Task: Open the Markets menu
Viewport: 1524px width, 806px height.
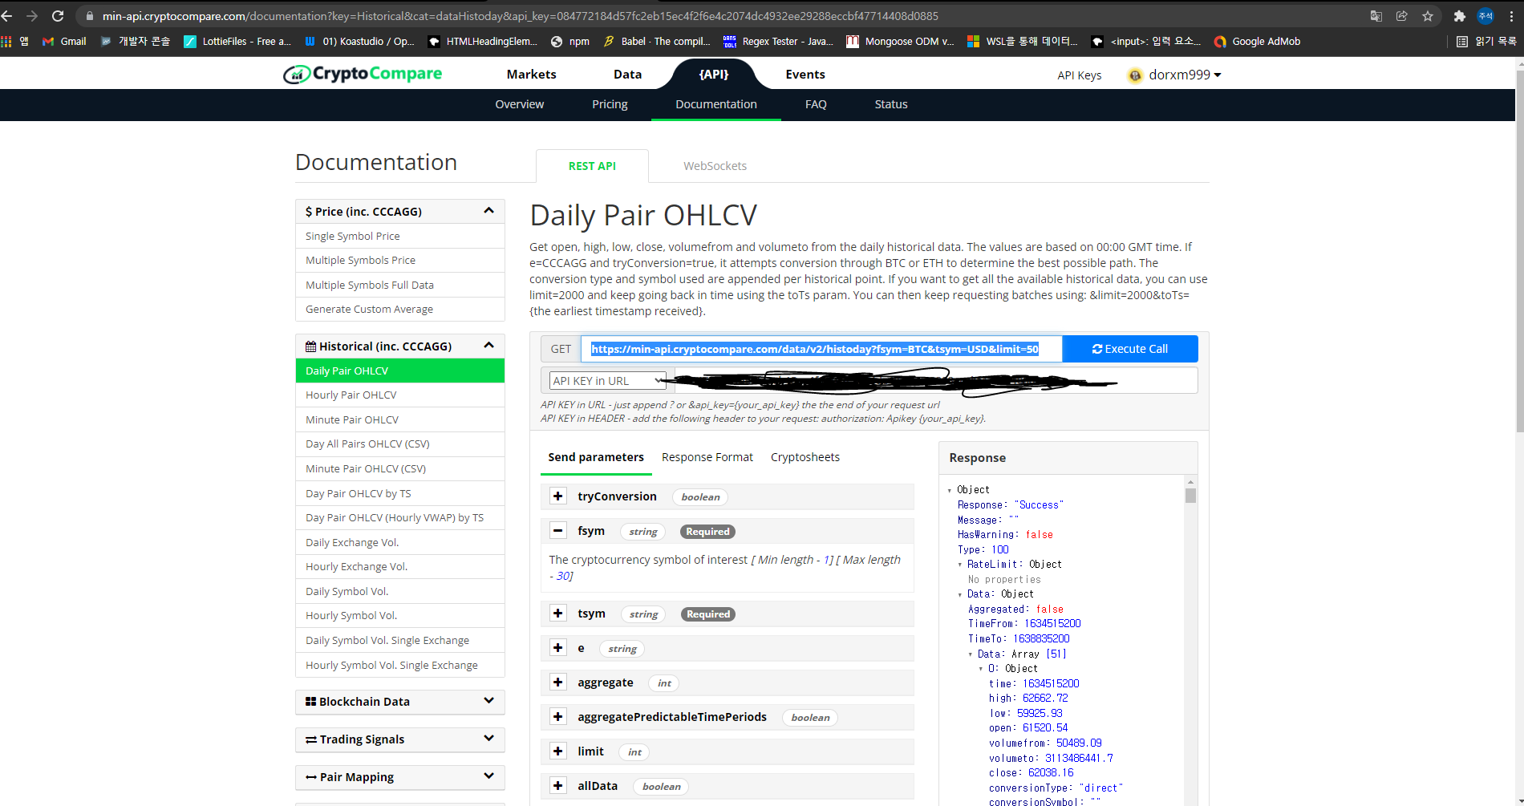Action: pos(531,74)
